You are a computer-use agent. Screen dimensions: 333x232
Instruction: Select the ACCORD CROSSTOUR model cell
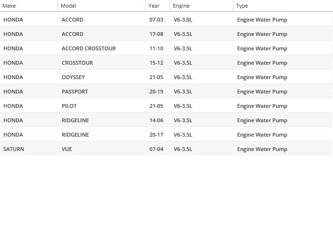[89, 48]
